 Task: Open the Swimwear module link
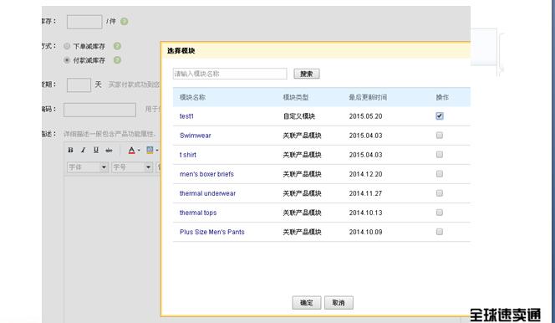(x=196, y=136)
